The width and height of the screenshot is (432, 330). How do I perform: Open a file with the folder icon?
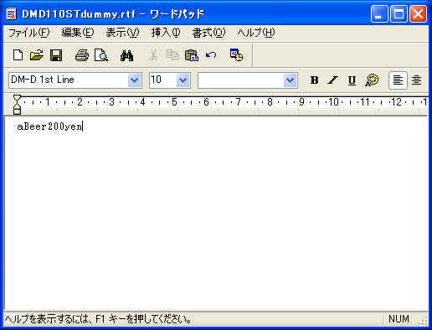pyautogui.click(x=37, y=55)
